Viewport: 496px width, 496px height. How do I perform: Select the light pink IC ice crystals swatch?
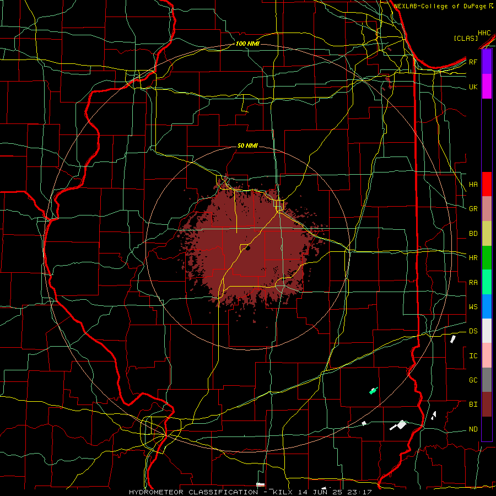click(487, 355)
